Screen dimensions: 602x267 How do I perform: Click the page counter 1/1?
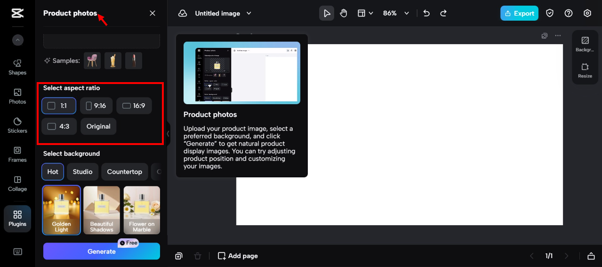(549, 256)
